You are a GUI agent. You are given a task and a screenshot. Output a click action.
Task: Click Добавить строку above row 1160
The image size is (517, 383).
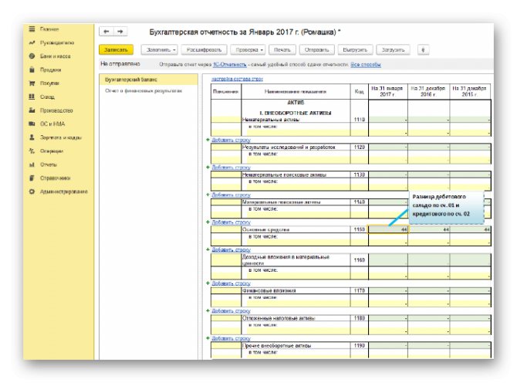point(231,249)
